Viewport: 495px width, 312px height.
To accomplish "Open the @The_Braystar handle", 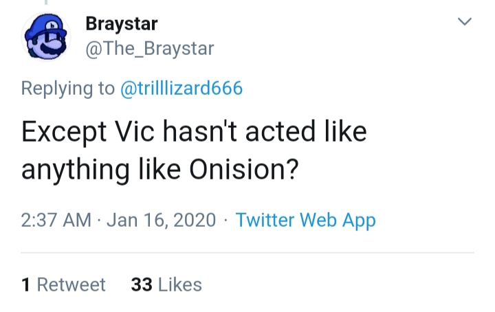I will click(150, 49).
